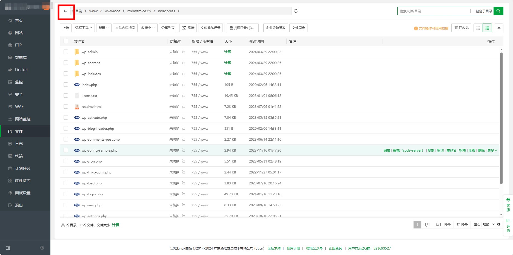
Task: Open the share list (分享列表)
Action: coord(168,28)
